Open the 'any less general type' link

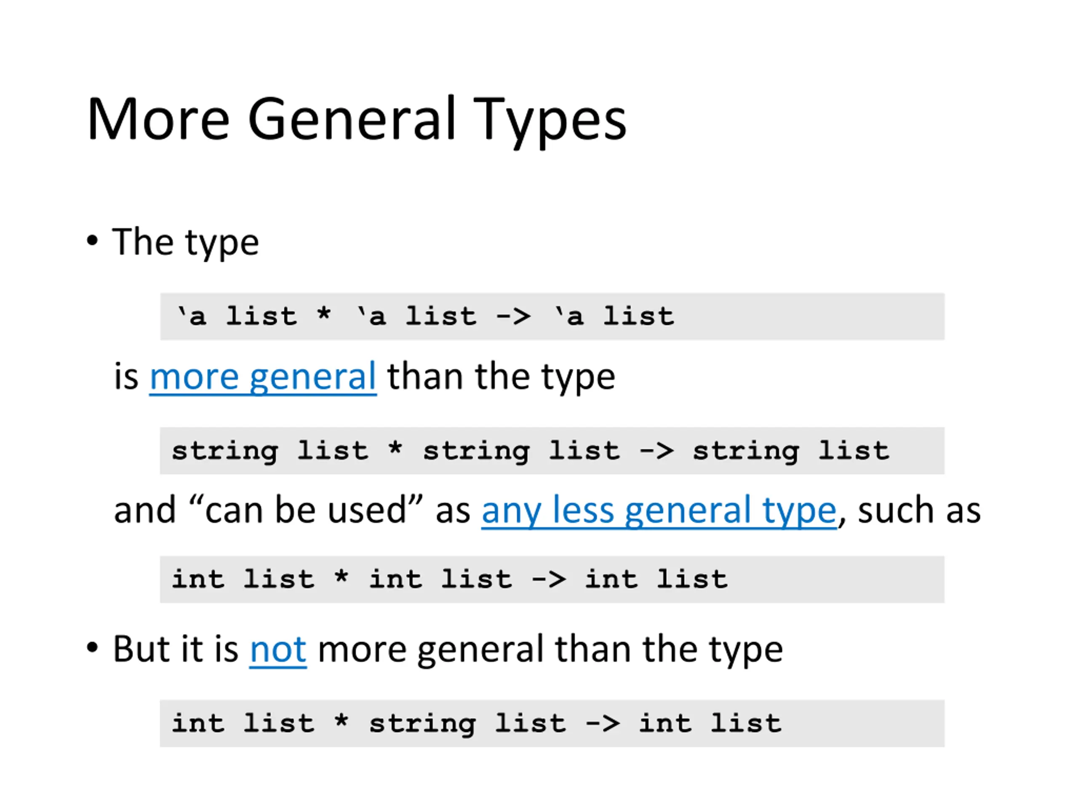pos(659,511)
